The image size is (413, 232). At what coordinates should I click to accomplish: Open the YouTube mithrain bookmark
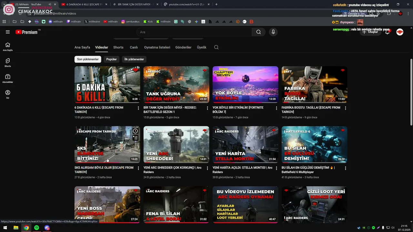pos(111,22)
